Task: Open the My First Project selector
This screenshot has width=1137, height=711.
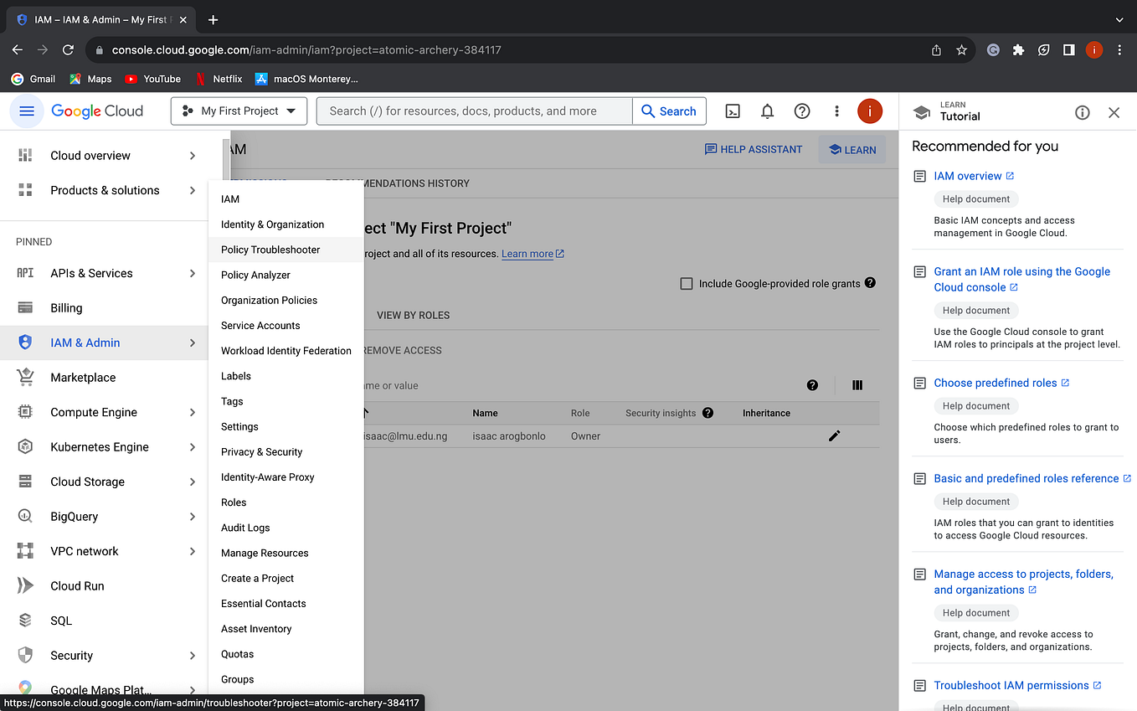Action: pyautogui.click(x=239, y=111)
